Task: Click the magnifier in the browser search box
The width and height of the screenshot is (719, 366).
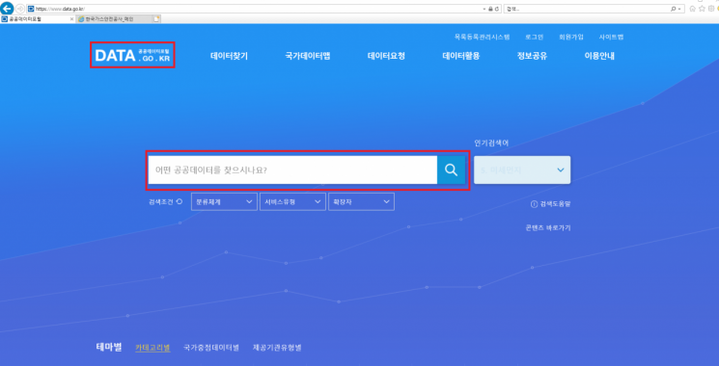Action: pyautogui.click(x=674, y=9)
